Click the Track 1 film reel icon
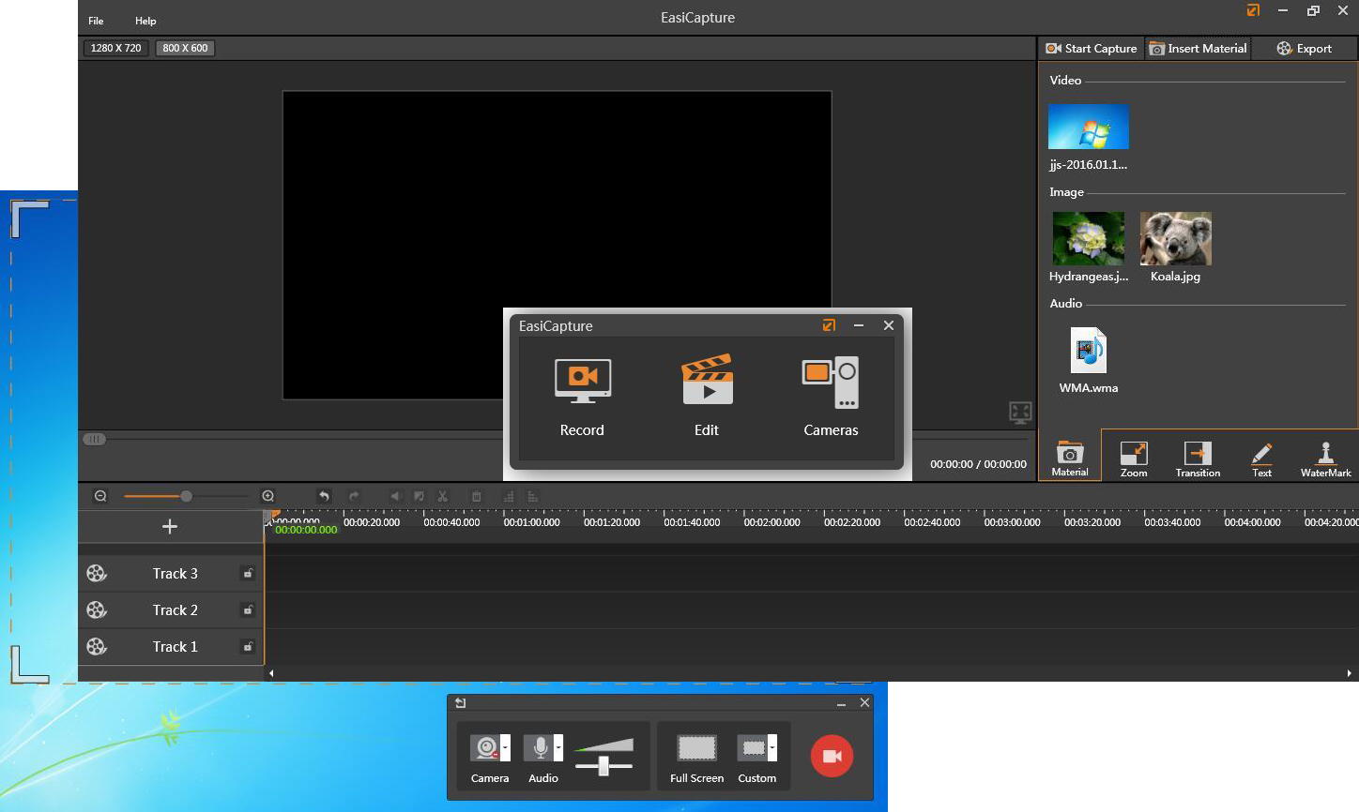 (x=97, y=646)
